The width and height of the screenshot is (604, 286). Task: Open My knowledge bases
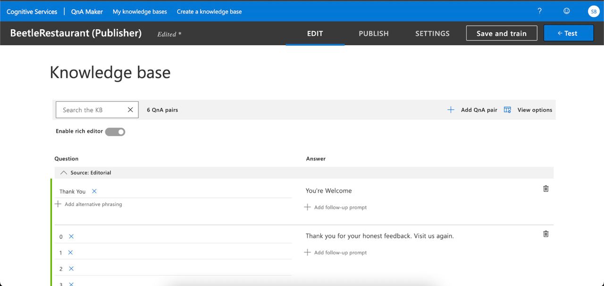tap(140, 11)
